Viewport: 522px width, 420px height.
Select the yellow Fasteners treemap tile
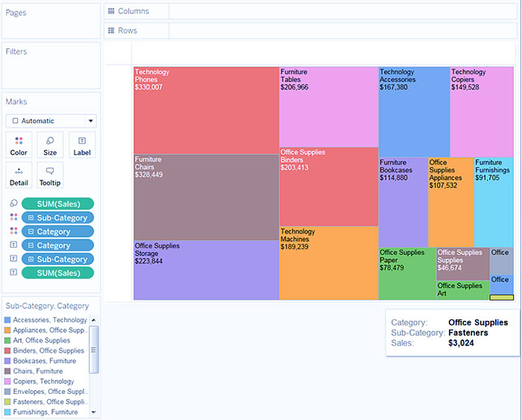pos(501,298)
